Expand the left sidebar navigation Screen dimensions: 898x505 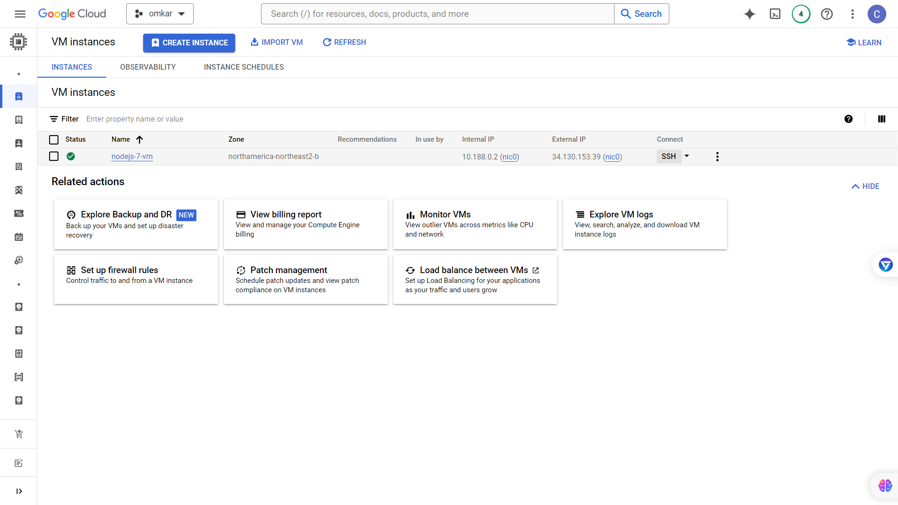tap(19, 491)
